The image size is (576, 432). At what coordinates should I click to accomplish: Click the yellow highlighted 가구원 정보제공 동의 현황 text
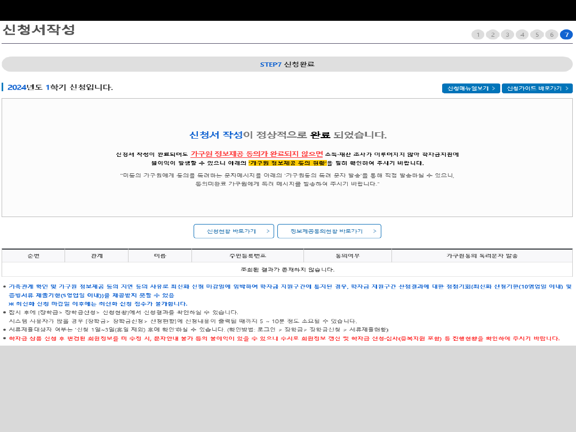pos(287,163)
